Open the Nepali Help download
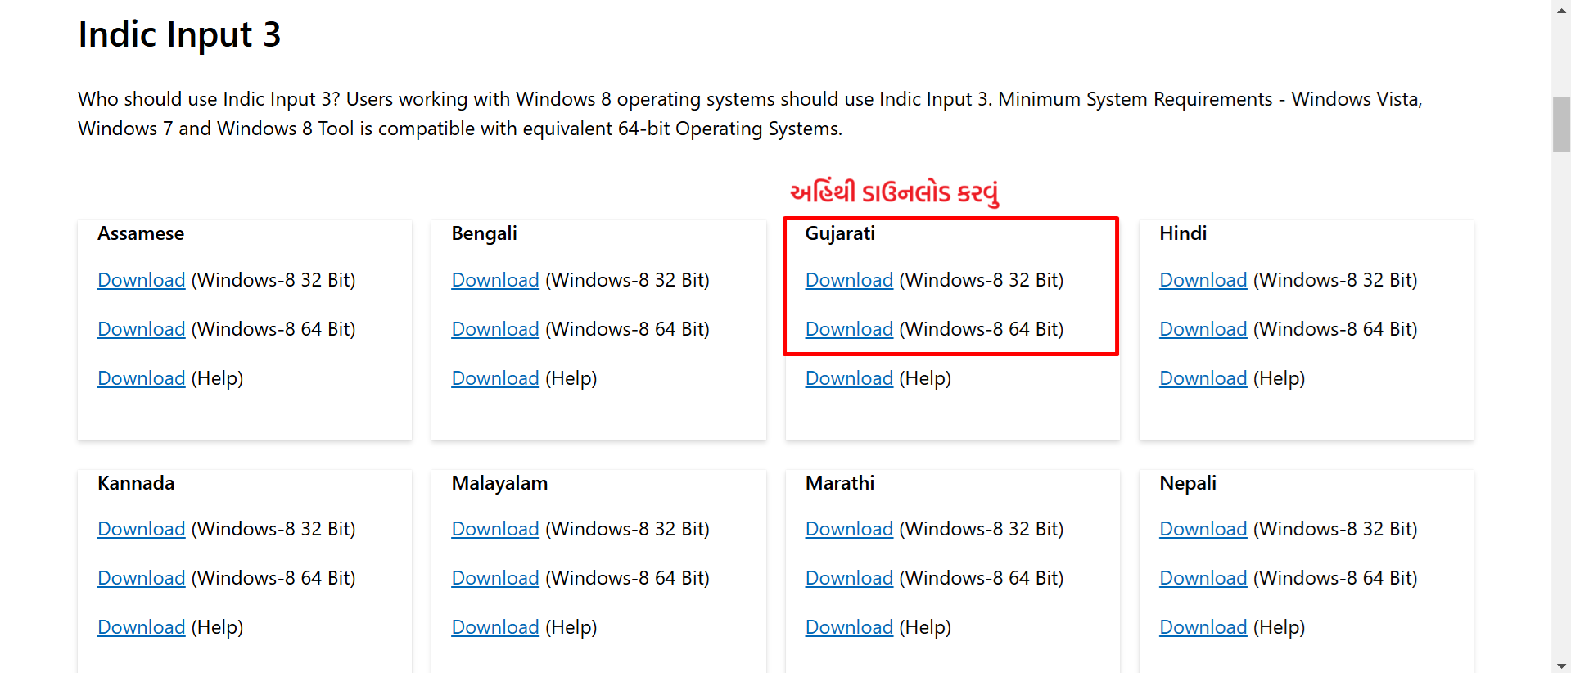Image resolution: width=1571 pixels, height=673 pixels. pos(1203,627)
